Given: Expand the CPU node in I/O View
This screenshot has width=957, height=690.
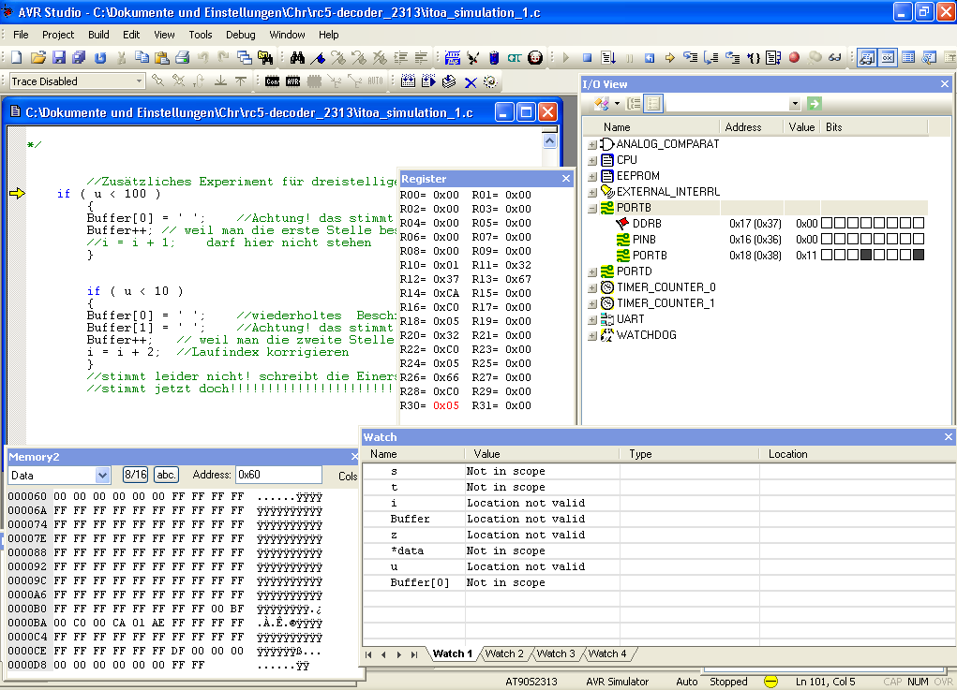Looking at the screenshot, I should point(592,160).
